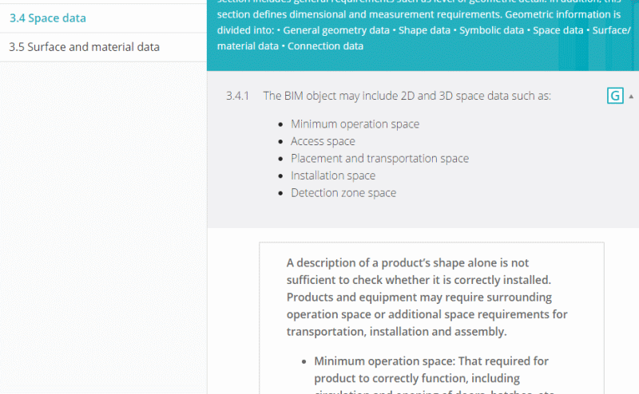Viewport: 639px width, 394px height.
Task: Click the boxed G guidance icon
Action: coord(614,96)
